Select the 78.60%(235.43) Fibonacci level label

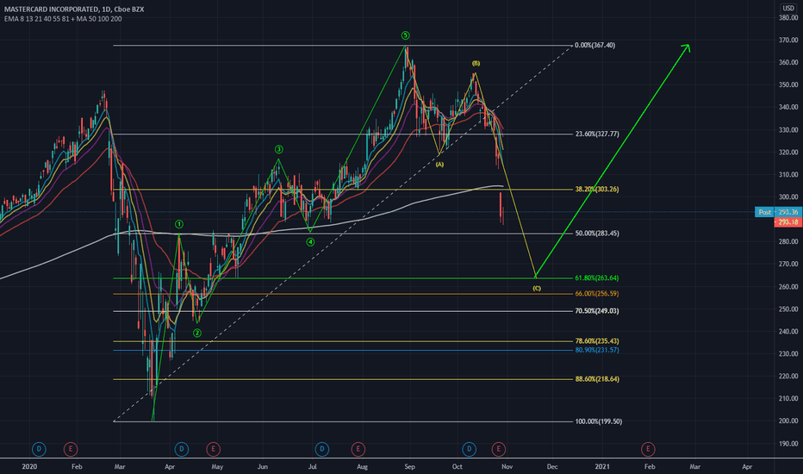tap(597, 340)
